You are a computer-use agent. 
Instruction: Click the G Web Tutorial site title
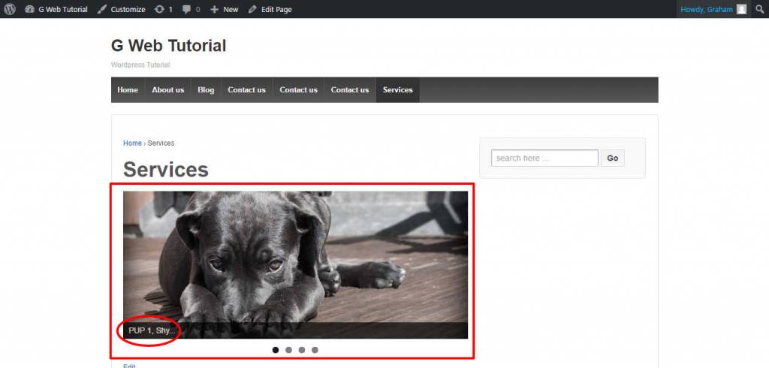coord(169,46)
